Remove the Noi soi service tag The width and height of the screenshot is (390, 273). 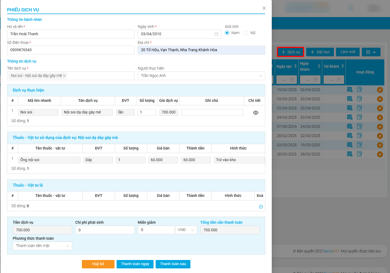64,76
